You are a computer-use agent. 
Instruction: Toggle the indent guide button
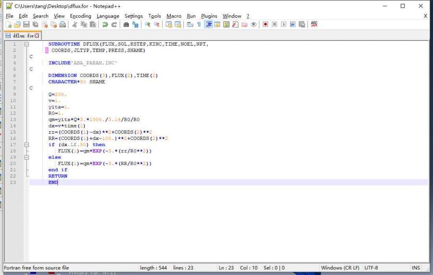click(x=209, y=24)
